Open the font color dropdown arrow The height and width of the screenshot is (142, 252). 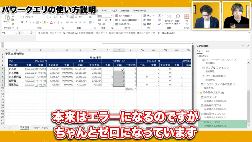[x=54, y=22]
